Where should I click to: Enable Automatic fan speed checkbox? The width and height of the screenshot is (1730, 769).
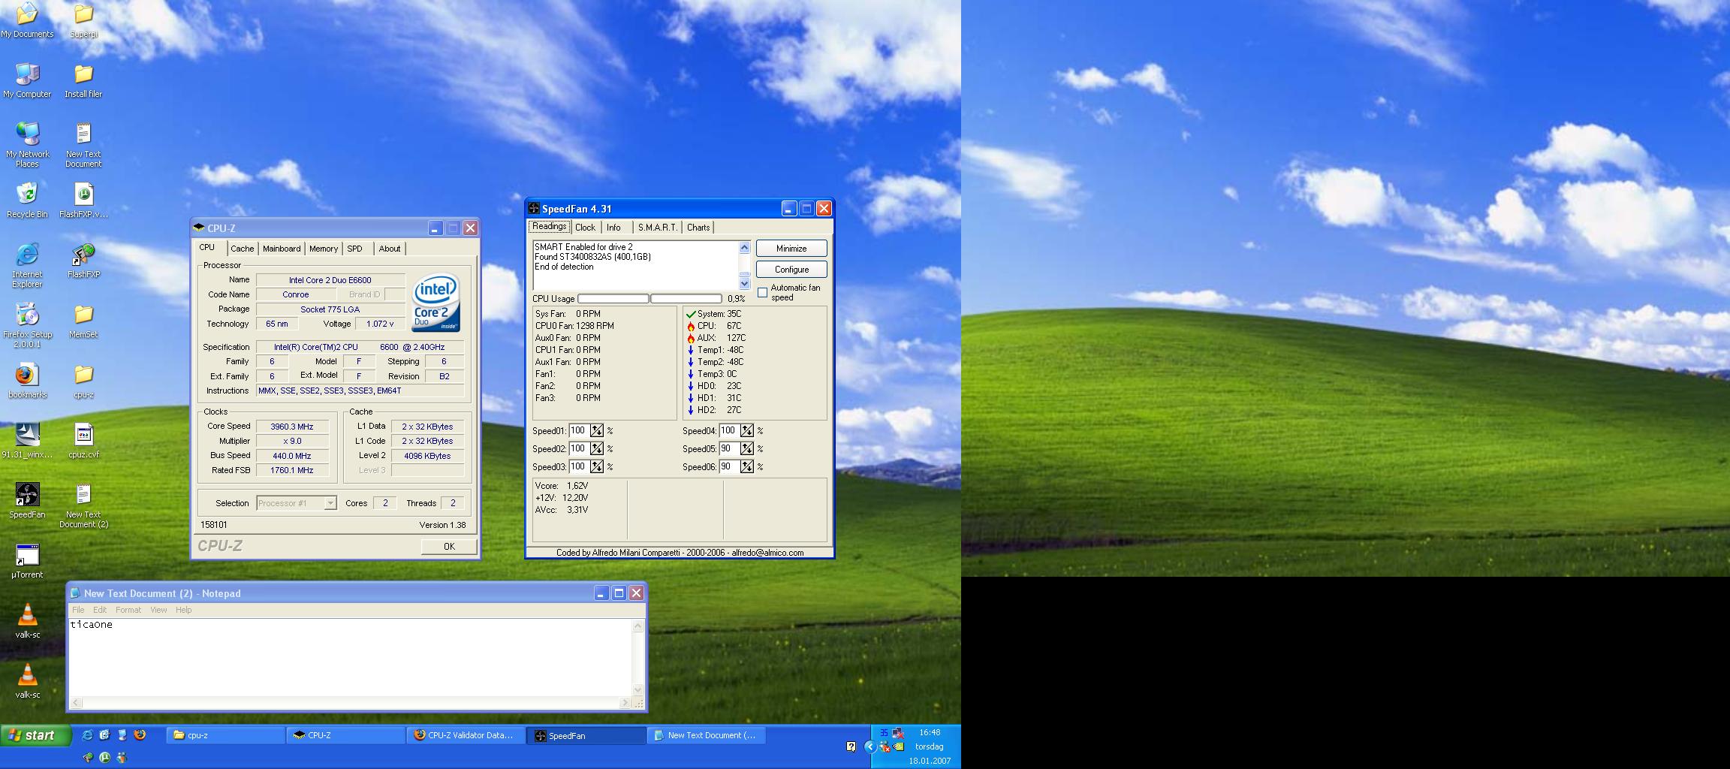coord(762,292)
